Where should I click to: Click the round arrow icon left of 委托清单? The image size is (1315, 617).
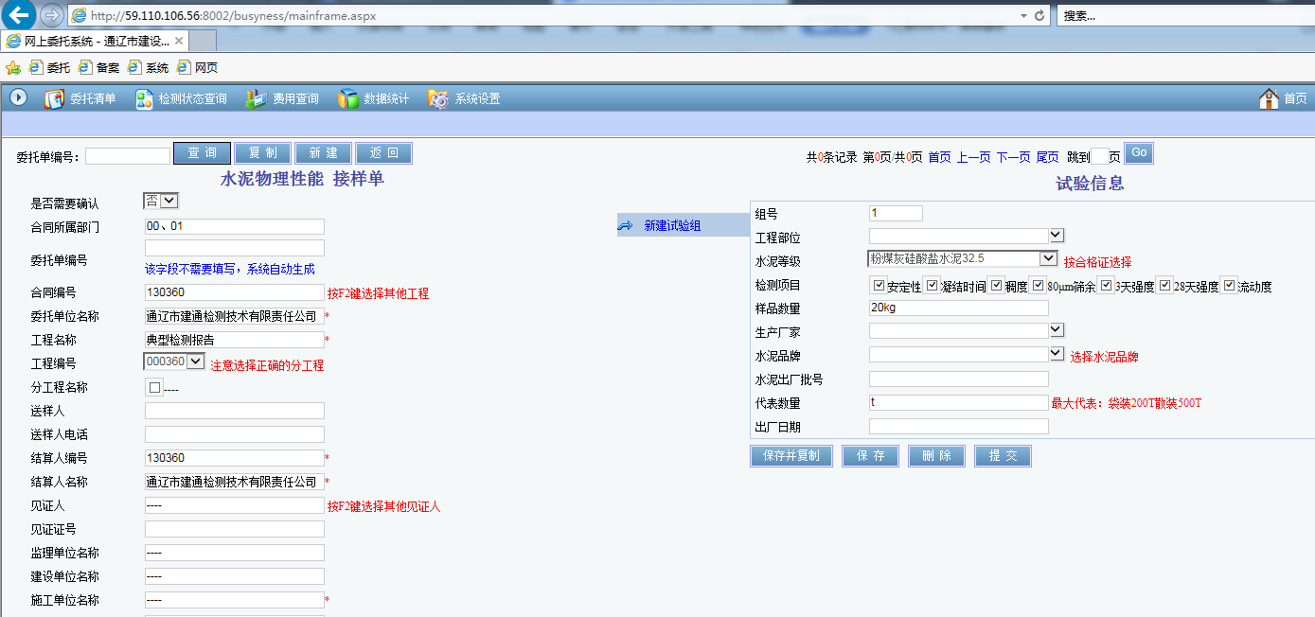click(18, 97)
